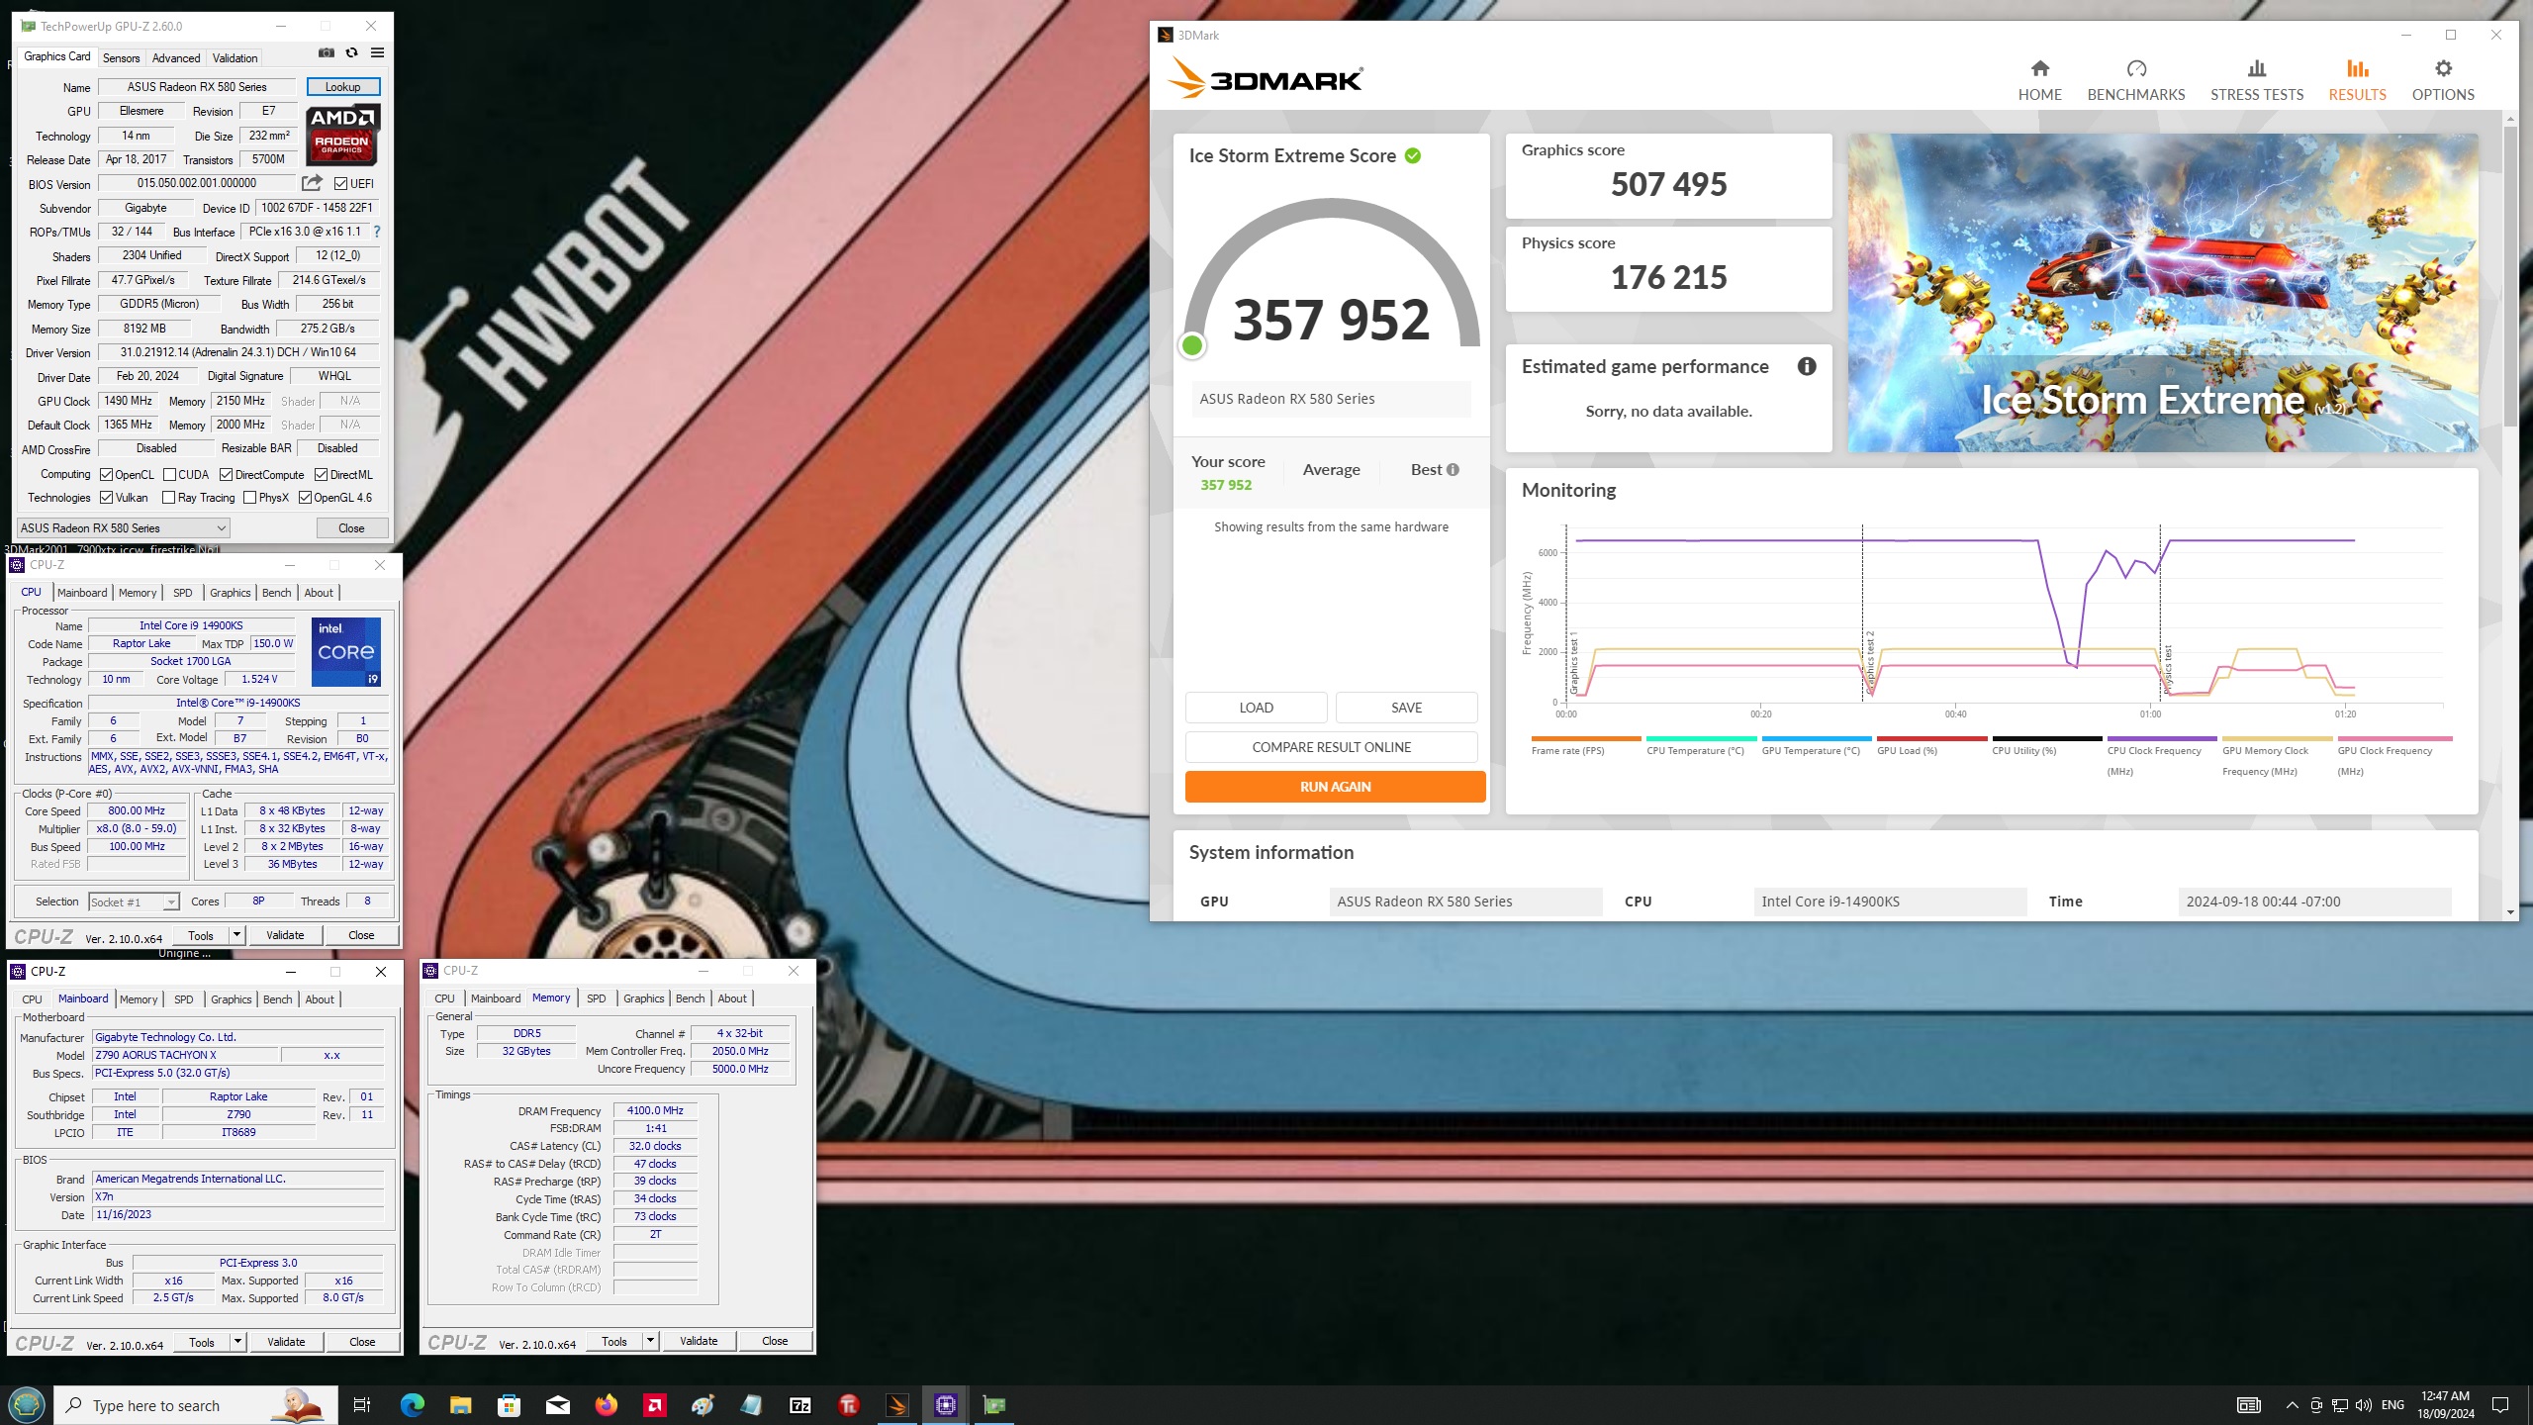Open 3DMark OPTIONS gear
Image resolution: width=2533 pixels, height=1425 pixels.
click(2442, 80)
